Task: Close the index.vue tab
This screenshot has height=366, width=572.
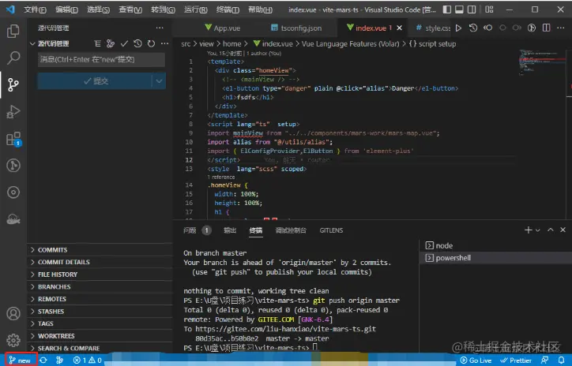Action: (400, 28)
